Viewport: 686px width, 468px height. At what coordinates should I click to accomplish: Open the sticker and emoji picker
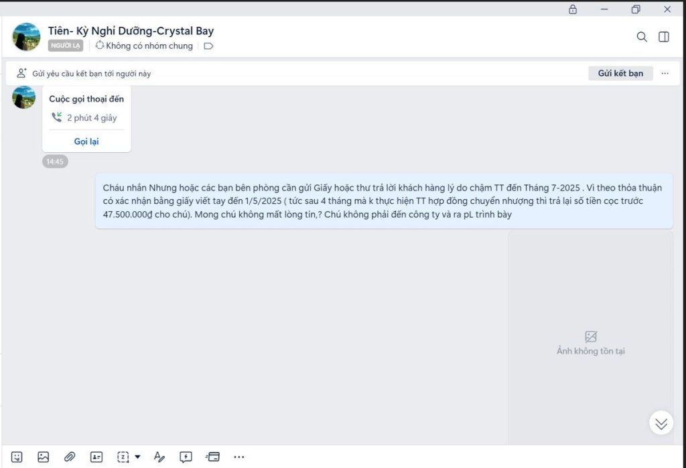pos(17,457)
